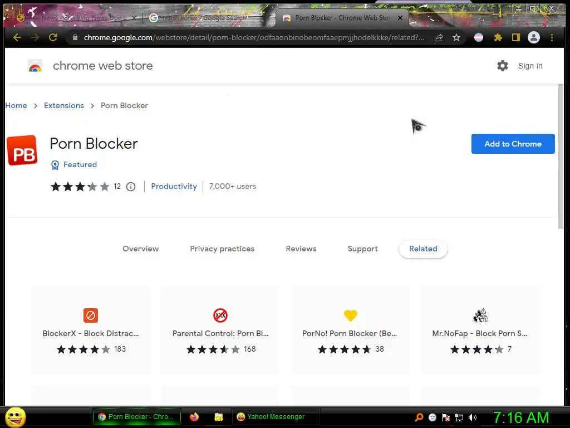Click Parental Control rating count 168
Image resolution: width=570 pixels, height=428 pixels.
(250, 349)
